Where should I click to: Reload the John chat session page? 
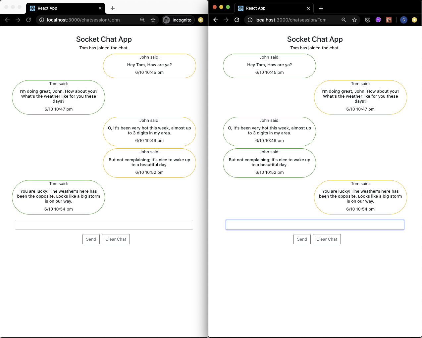pos(28,20)
